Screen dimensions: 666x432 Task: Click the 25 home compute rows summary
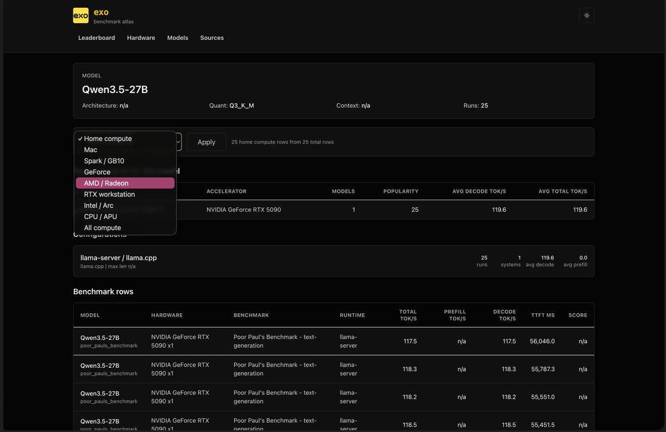coord(282,142)
